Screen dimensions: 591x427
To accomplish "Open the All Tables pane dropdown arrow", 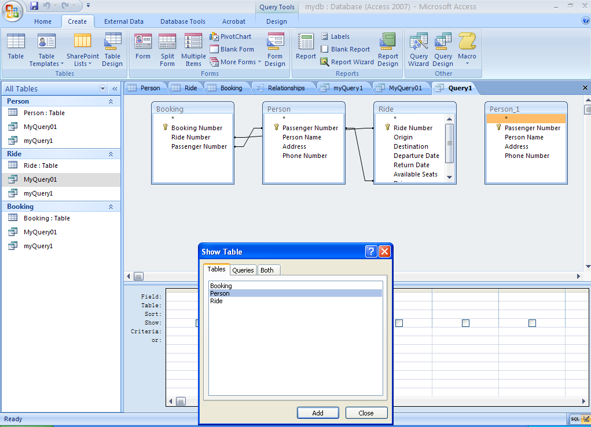I will [x=103, y=89].
